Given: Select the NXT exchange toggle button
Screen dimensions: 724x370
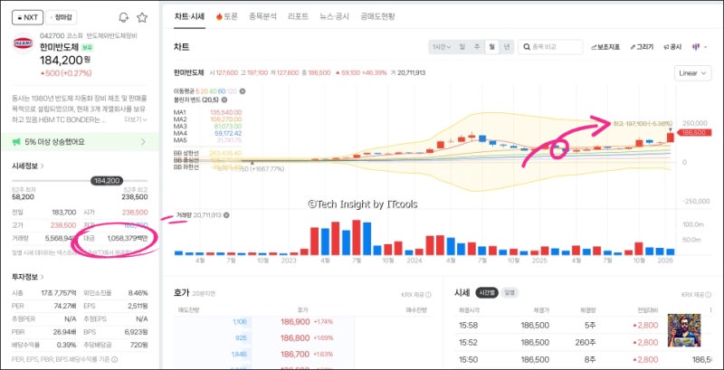Looking at the screenshot, I should pos(27,17).
